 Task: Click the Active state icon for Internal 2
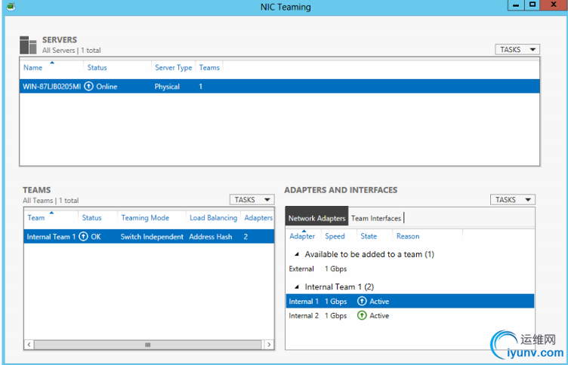tap(362, 316)
